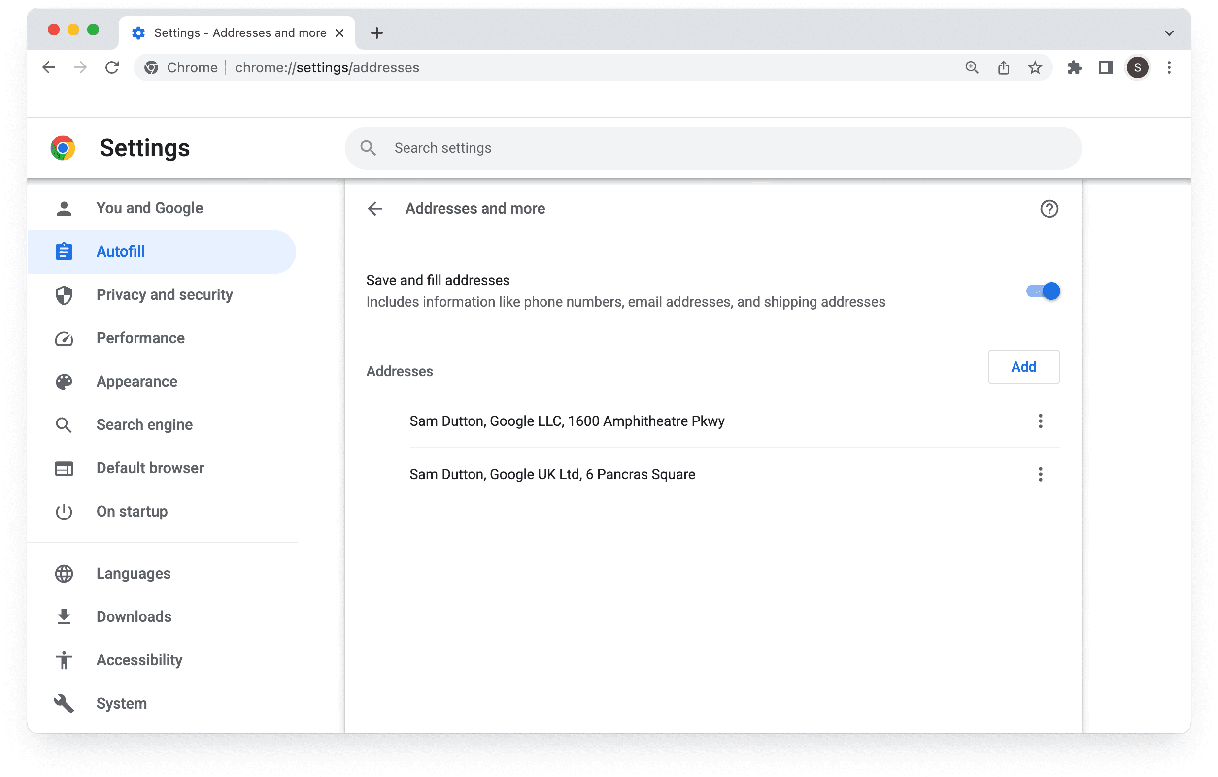
Task: Click the Search engine magnifier icon
Action: point(63,425)
